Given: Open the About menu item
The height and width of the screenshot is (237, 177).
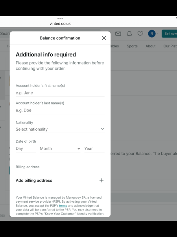Looking at the screenshot, I should coord(151,46).
